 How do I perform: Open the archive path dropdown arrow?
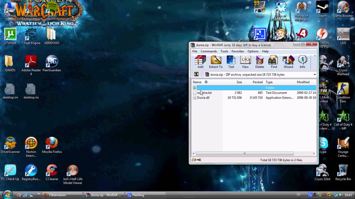click(315, 75)
